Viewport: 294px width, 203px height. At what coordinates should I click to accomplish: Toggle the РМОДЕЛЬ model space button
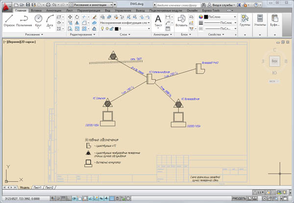[x=240, y=198]
